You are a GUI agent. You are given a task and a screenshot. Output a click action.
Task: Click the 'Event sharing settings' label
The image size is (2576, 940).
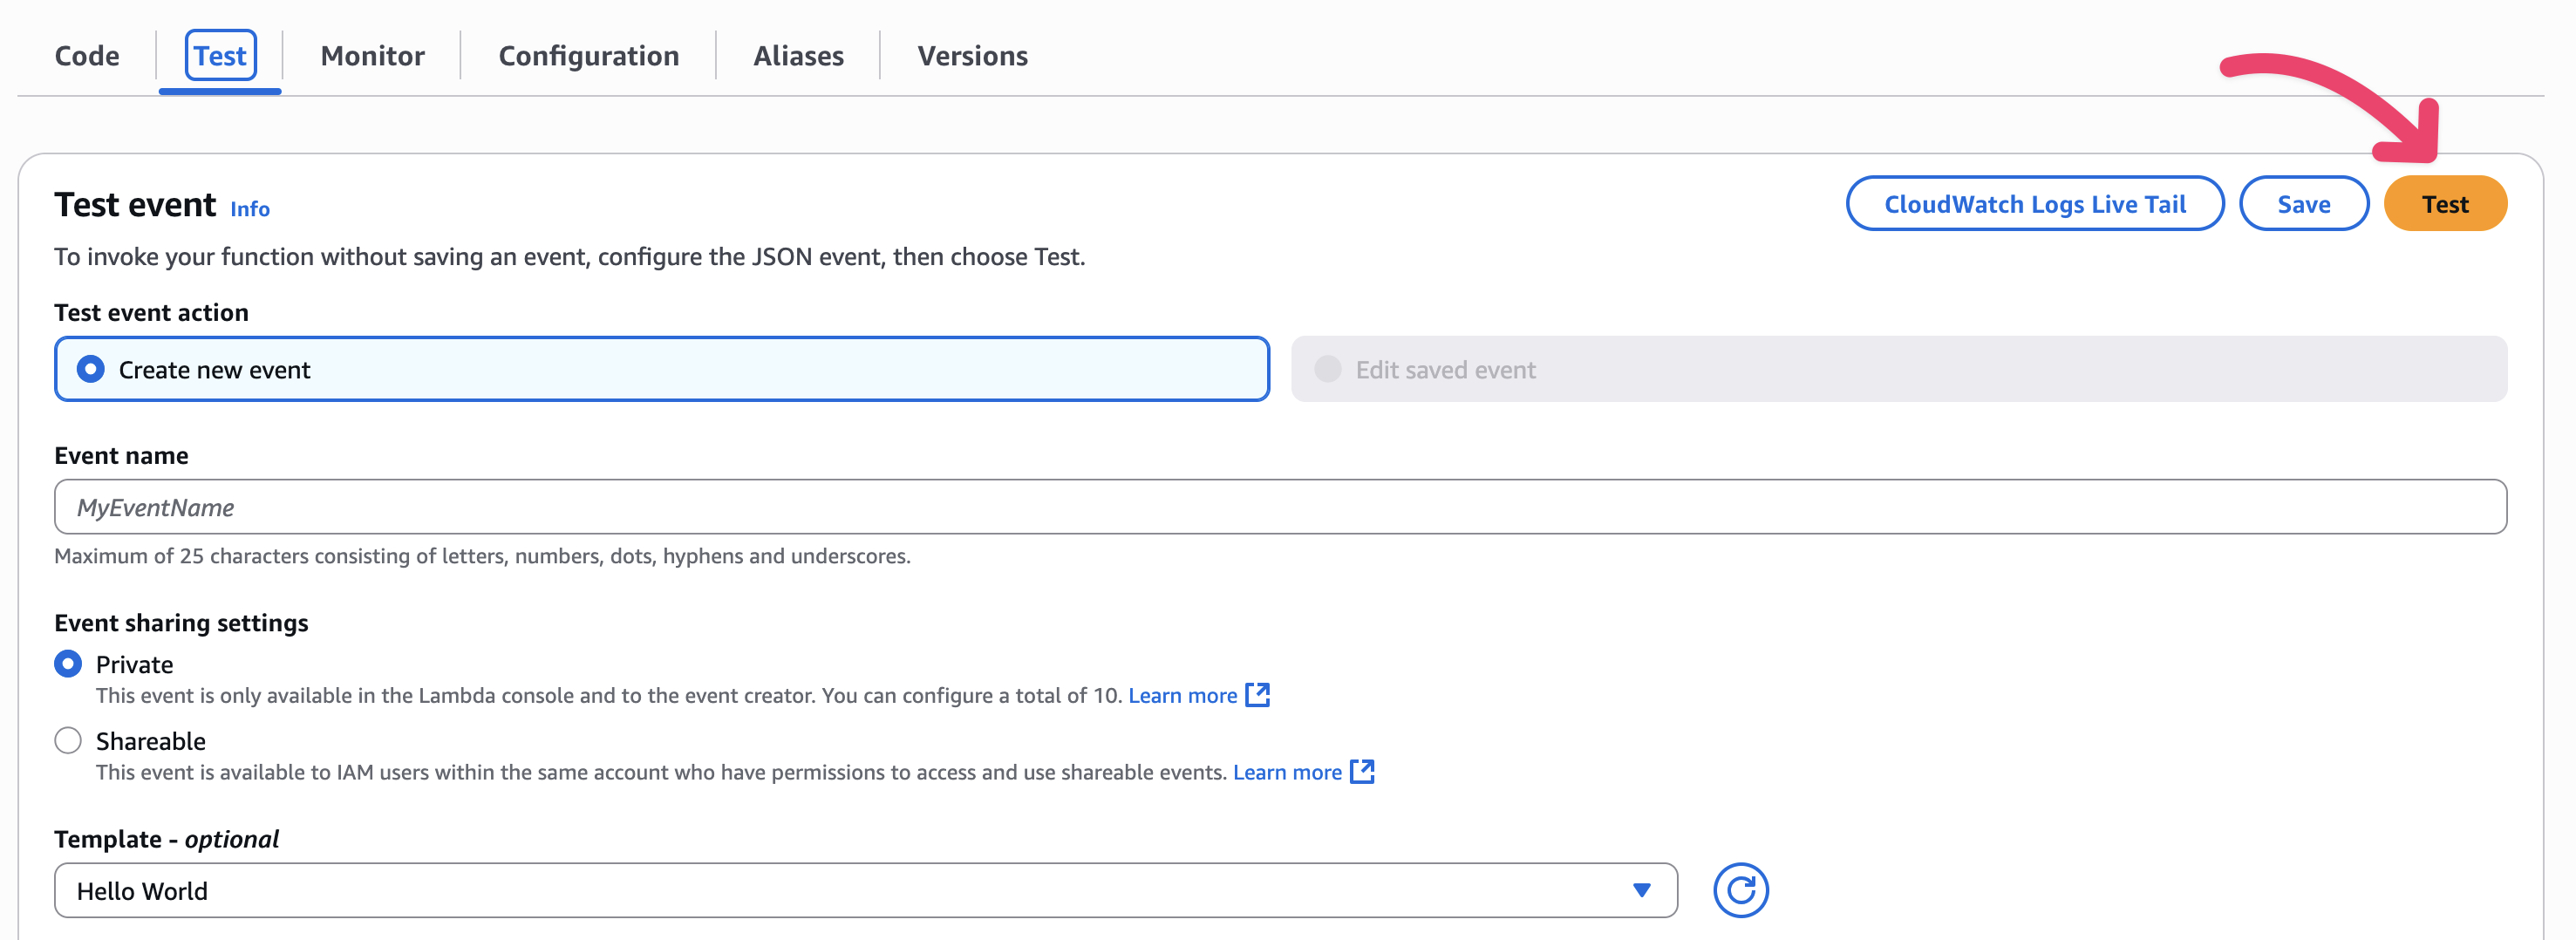tap(181, 623)
